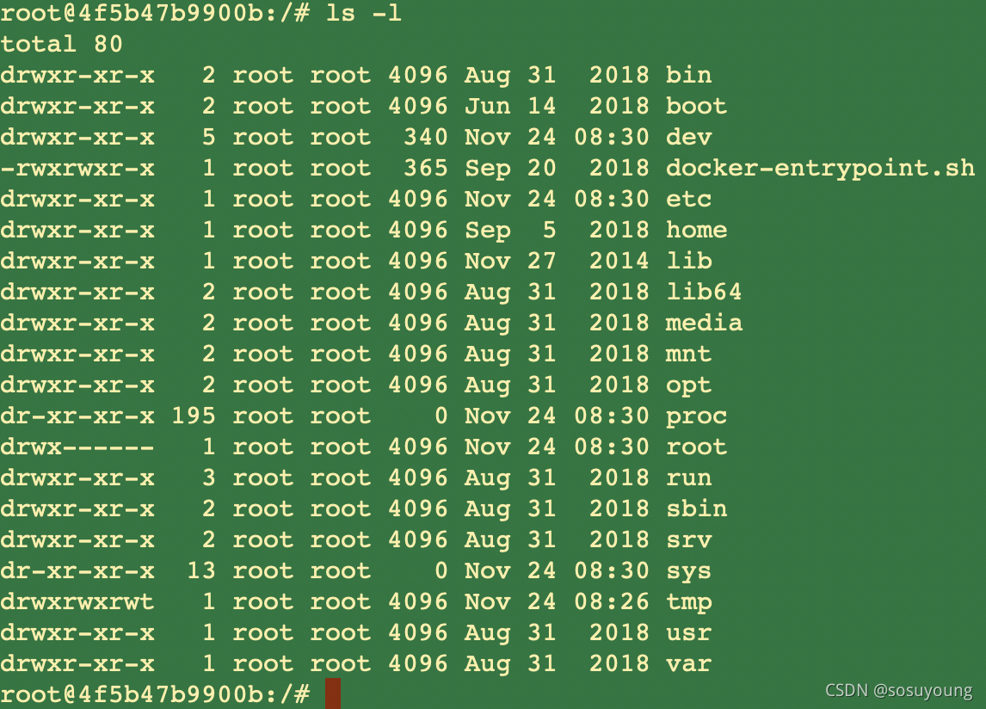Screen dimensions: 986x709
Task: Select the bin directory name
Action: coord(688,75)
